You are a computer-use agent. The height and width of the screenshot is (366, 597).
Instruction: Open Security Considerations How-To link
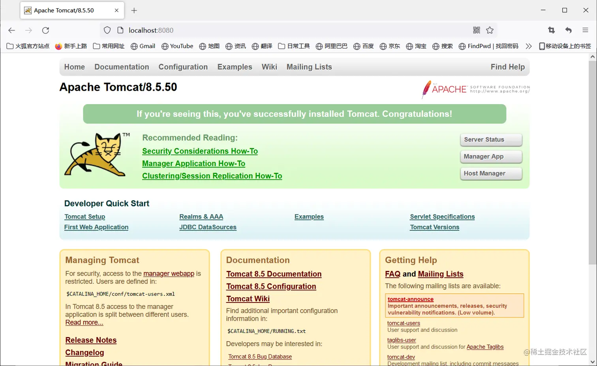pyautogui.click(x=200, y=151)
